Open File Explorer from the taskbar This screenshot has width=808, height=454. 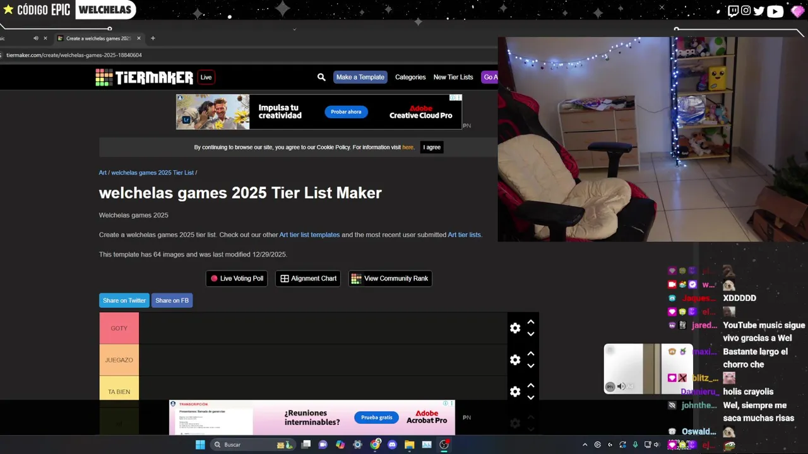[x=409, y=445]
